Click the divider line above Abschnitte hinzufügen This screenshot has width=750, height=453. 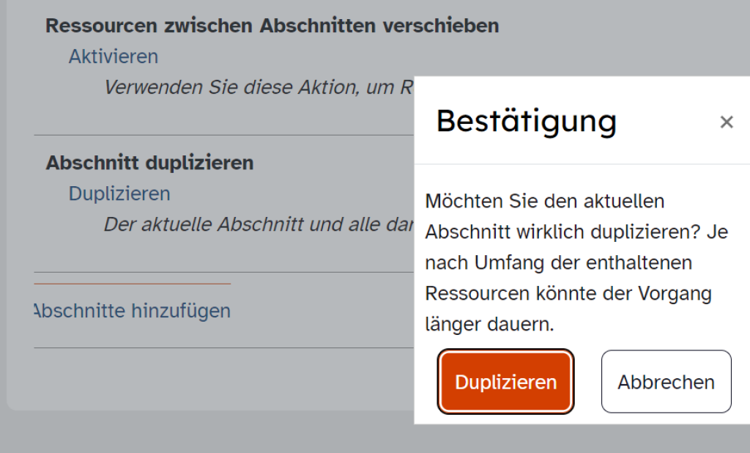coord(132,281)
